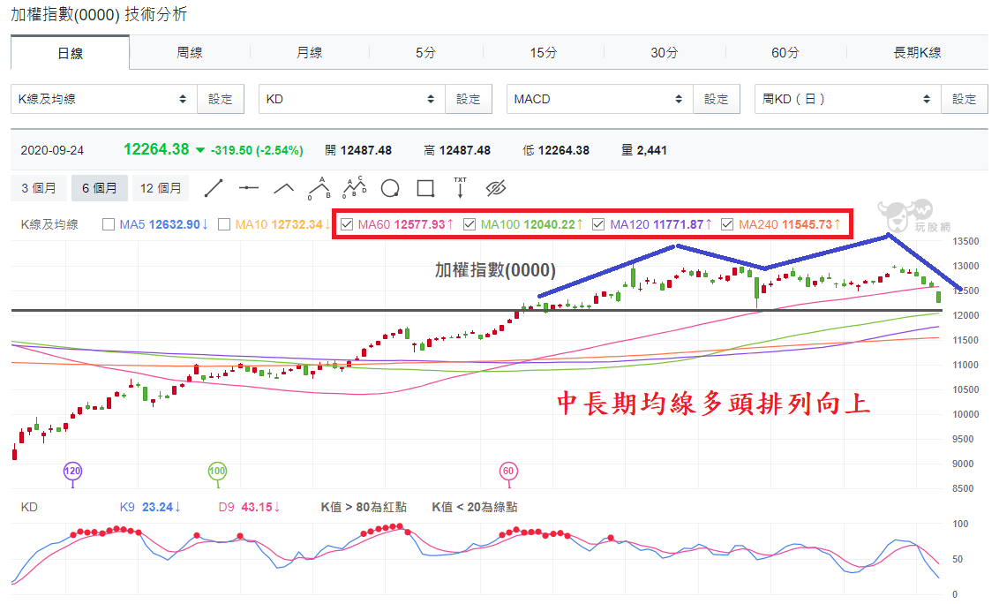Click the date 2020-09-24
The height and width of the screenshot is (604, 999).
[x=52, y=150]
